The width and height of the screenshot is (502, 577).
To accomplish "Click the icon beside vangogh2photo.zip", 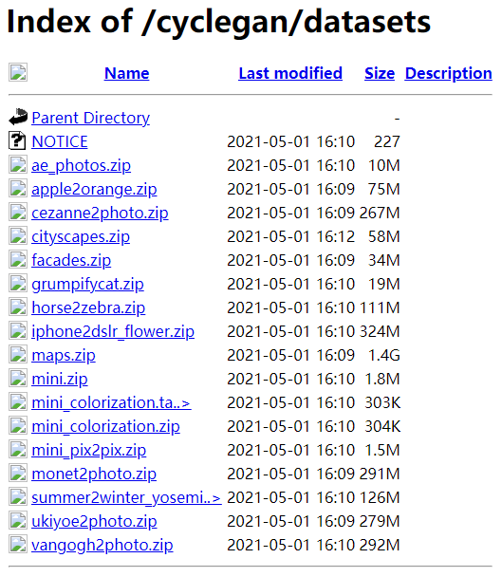I will click(x=18, y=545).
